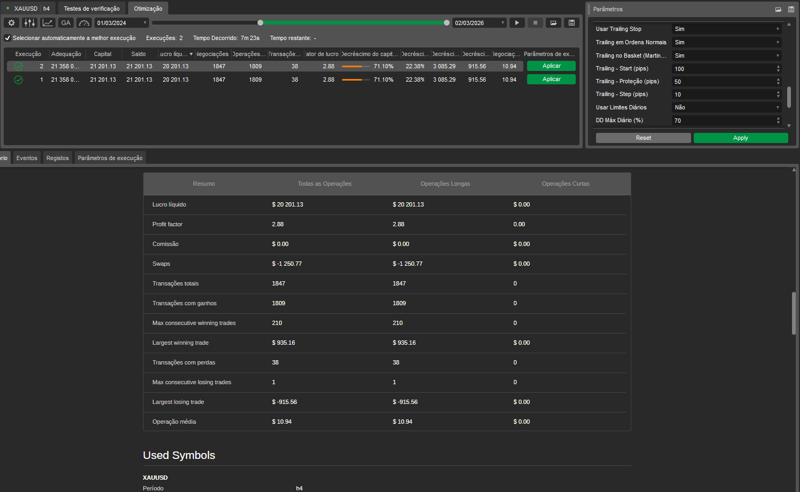Viewport: 800px width, 492px height.
Task: Click the fitness gauge icon in the toolbar
Action: [83, 22]
